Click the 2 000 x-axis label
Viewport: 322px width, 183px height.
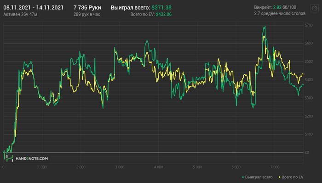point(81,167)
